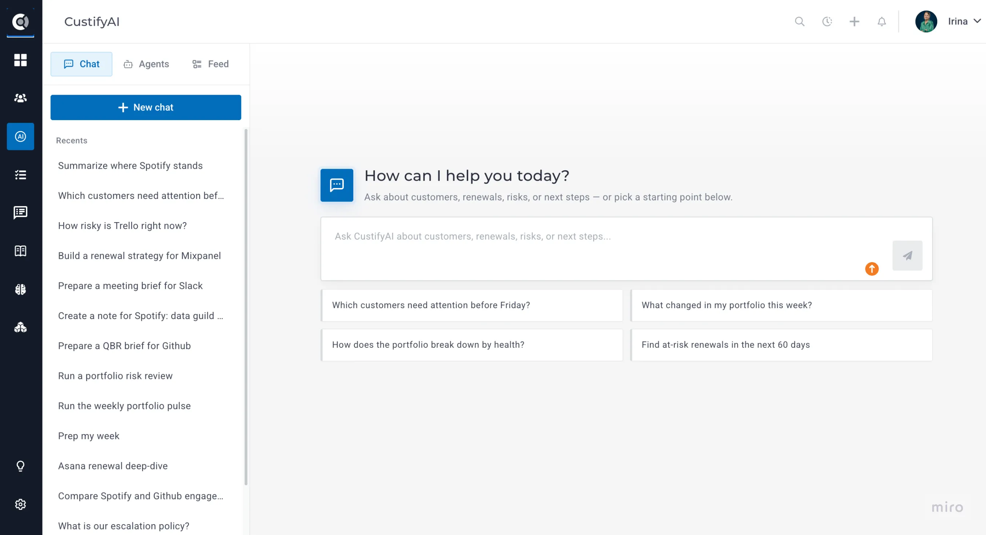The height and width of the screenshot is (535, 986).
Task: Open 'Build a renewal strategy for Mixpanel' chat
Action: point(139,256)
